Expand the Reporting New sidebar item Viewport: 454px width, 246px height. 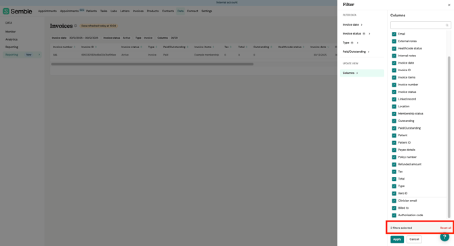[x=22, y=55]
